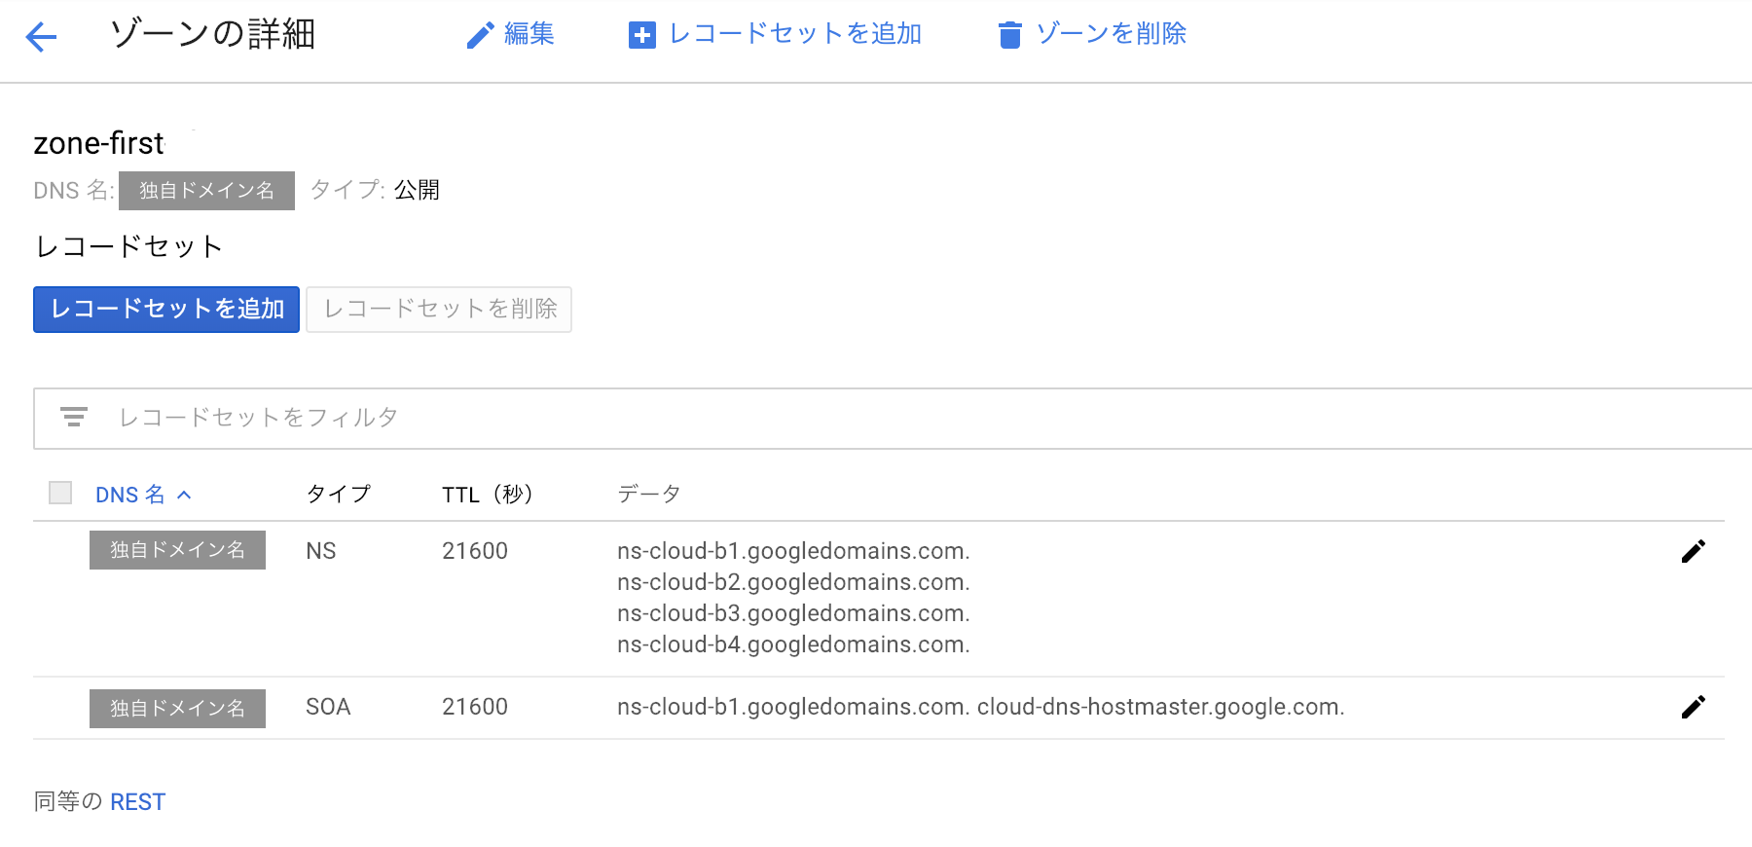Click the SOA record data text
1752x847 pixels.
(x=981, y=707)
